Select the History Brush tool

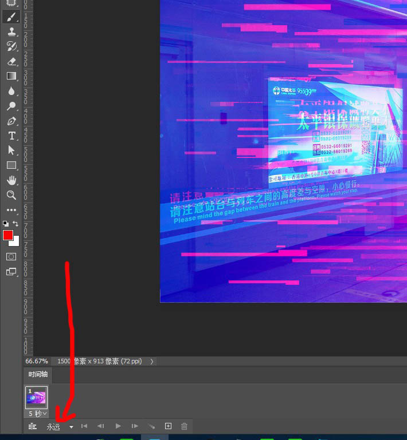(11, 46)
